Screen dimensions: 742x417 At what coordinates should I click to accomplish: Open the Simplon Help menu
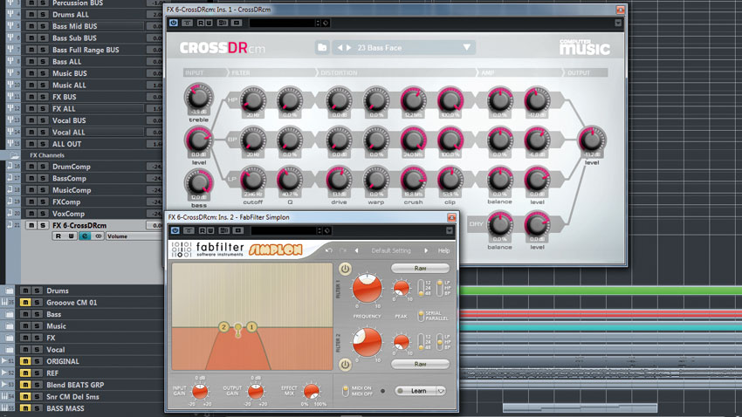pyautogui.click(x=443, y=250)
